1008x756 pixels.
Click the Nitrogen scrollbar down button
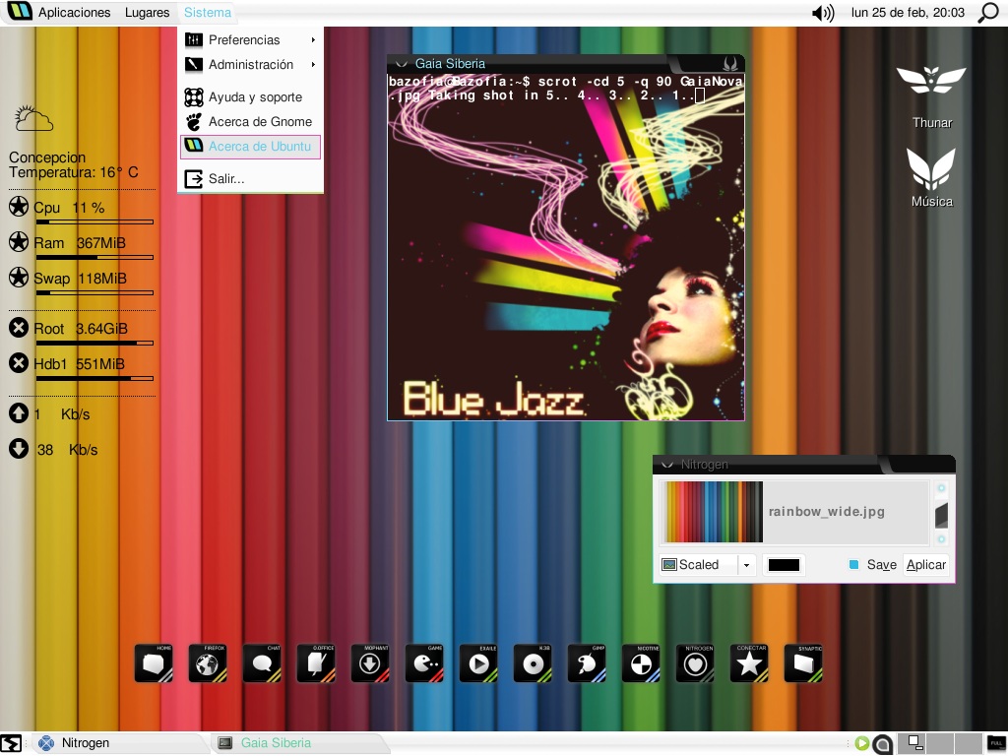(x=941, y=539)
